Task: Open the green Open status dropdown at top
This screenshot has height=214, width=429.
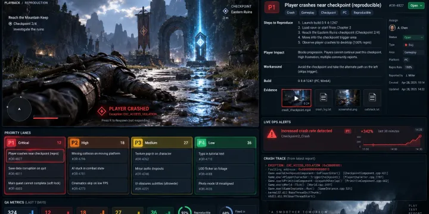Action: tap(416, 5)
